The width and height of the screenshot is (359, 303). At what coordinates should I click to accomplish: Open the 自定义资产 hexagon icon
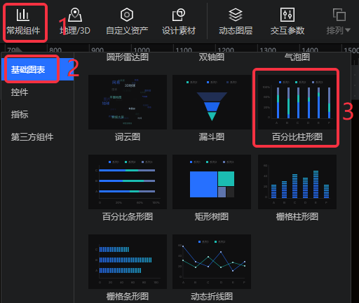click(127, 15)
